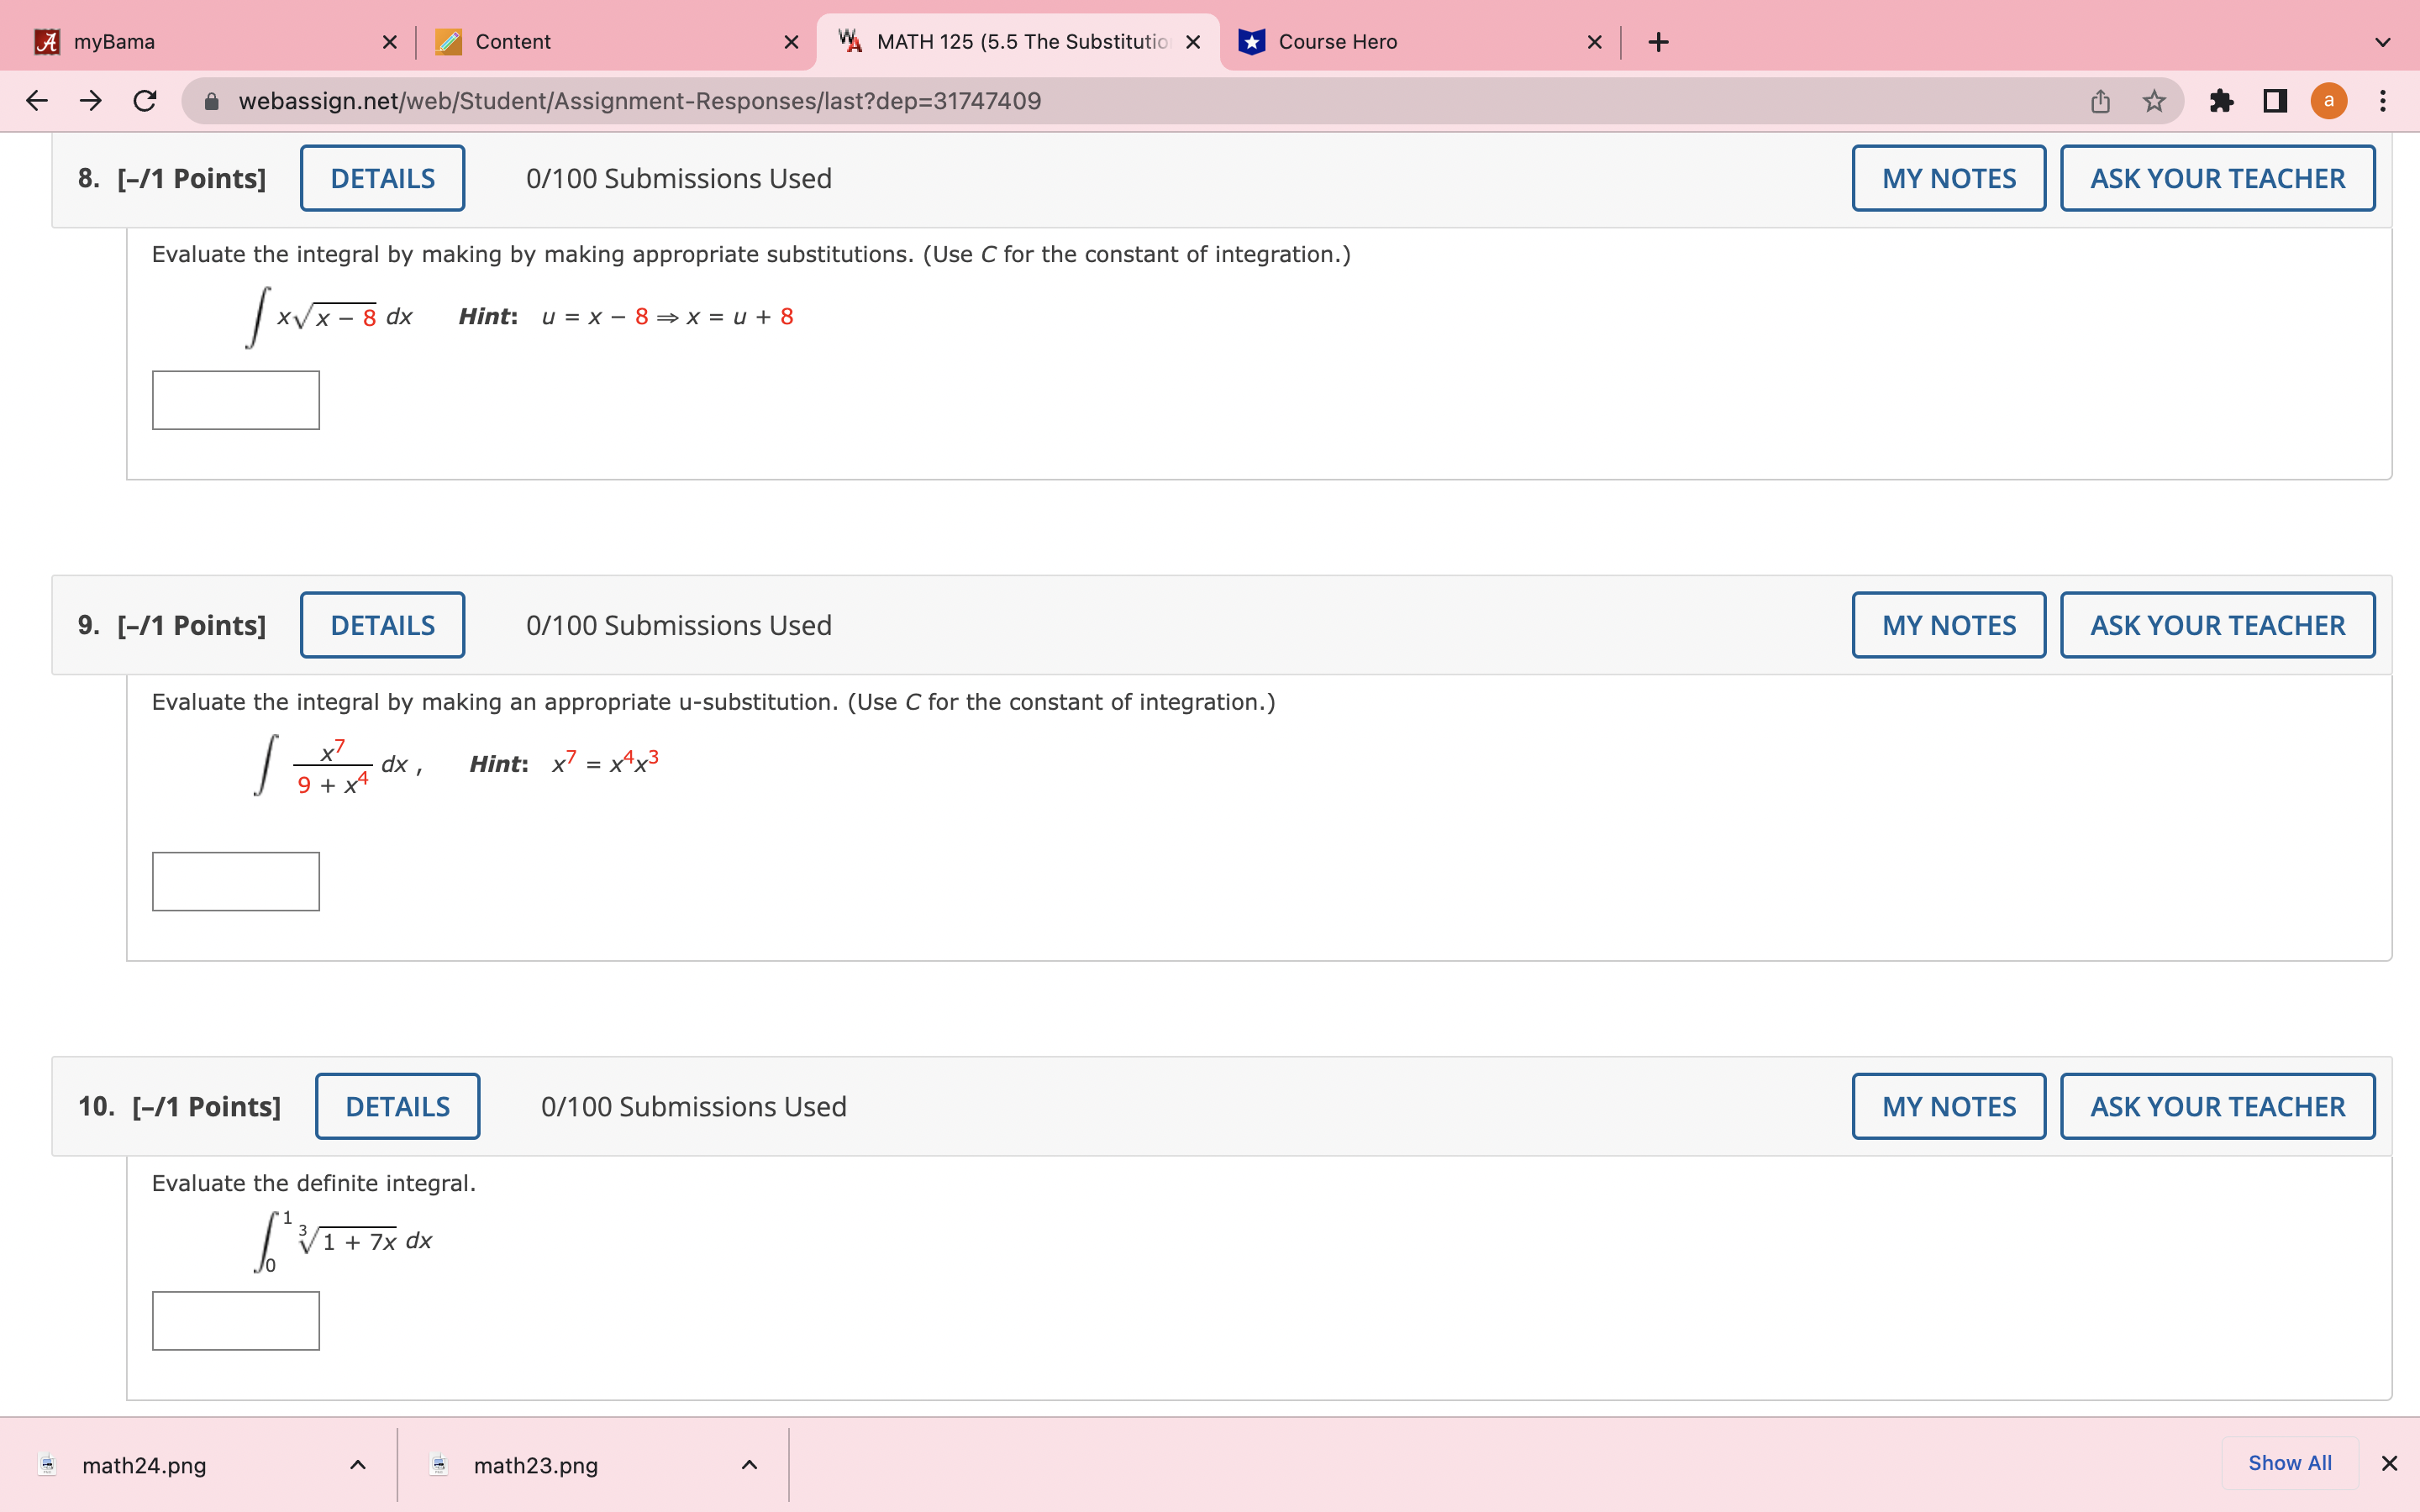Viewport: 2420px width, 1512px height.
Task: Expand math24.png download options chevron
Action: (x=358, y=1465)
